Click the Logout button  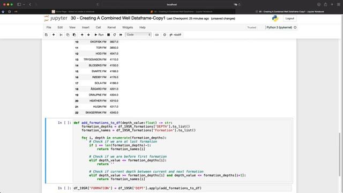[289, 19]
